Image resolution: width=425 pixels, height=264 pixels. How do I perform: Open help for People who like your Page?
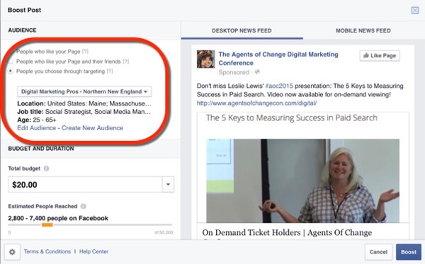[85, 52]
